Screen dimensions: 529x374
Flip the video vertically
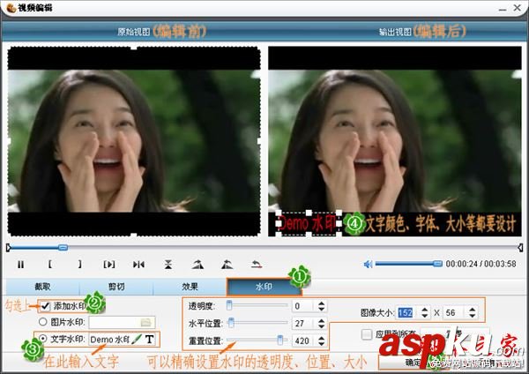point(168,265)
